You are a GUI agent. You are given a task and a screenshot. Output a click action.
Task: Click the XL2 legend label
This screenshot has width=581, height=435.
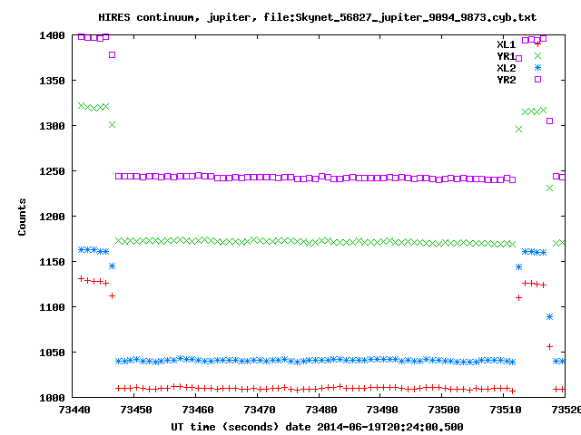click(x=507, y=68)
